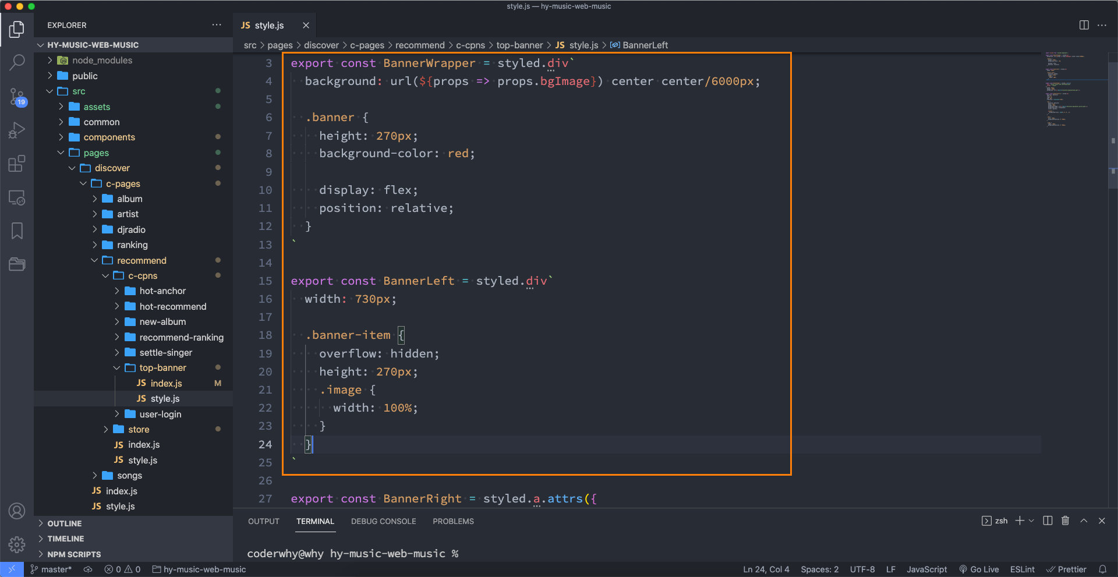
Task: Split the editor to the right
Action: coord(1084,25)
